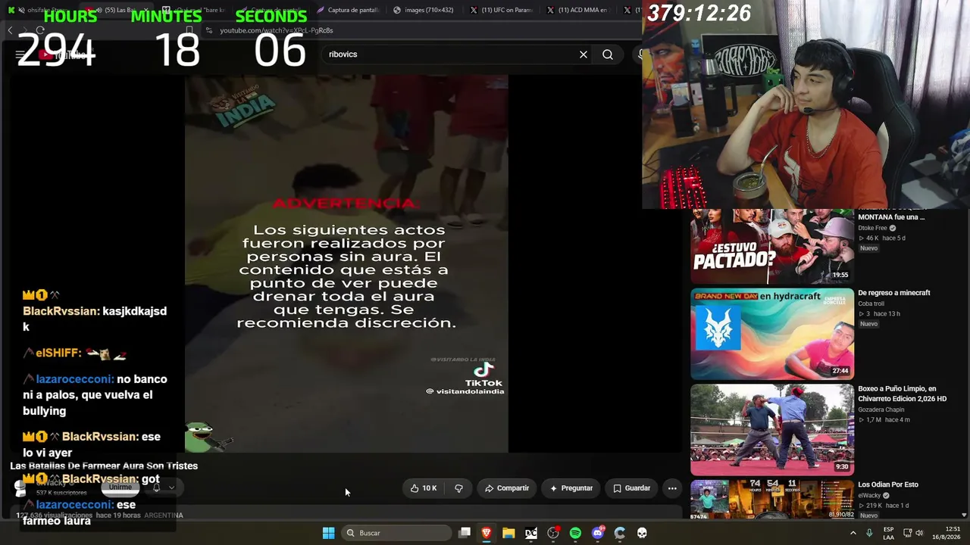The width and height of the screenshot is (970, 545).
Task: Click the taskbar Buscar search field
Action: 397,533
